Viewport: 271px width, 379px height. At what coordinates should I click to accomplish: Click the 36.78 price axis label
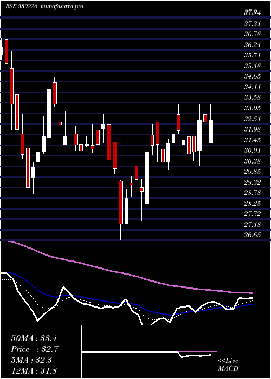pyautogui.click(x=253, y=34)
